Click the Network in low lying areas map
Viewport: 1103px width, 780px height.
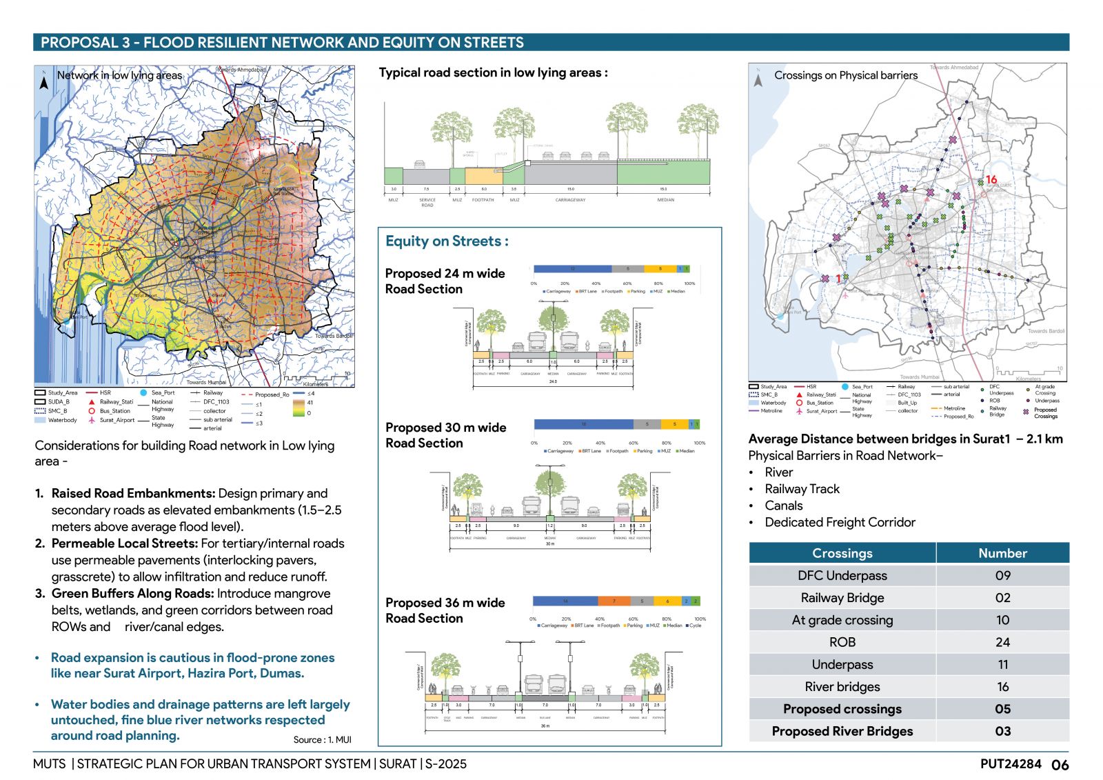194,226
